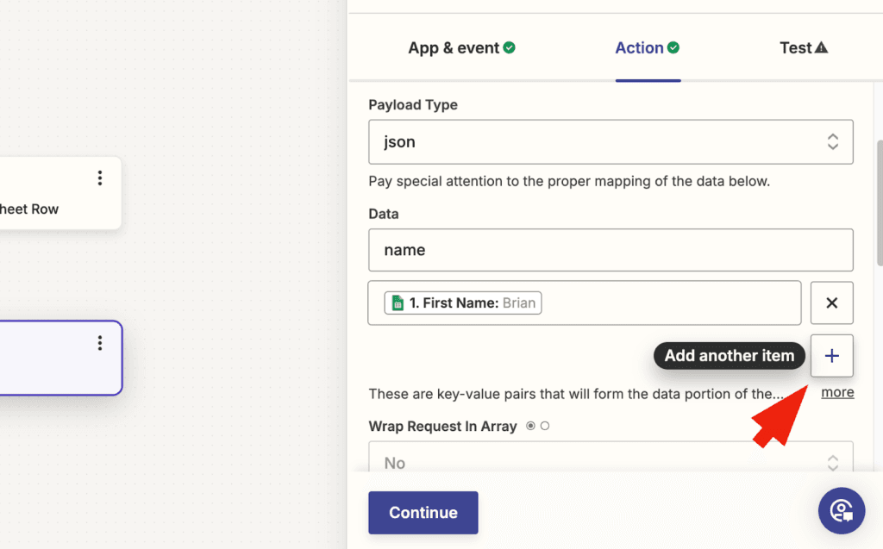This screenshot has width=883, height=549.
Task: Switch to the Test tab
Action: coord(795,48)
